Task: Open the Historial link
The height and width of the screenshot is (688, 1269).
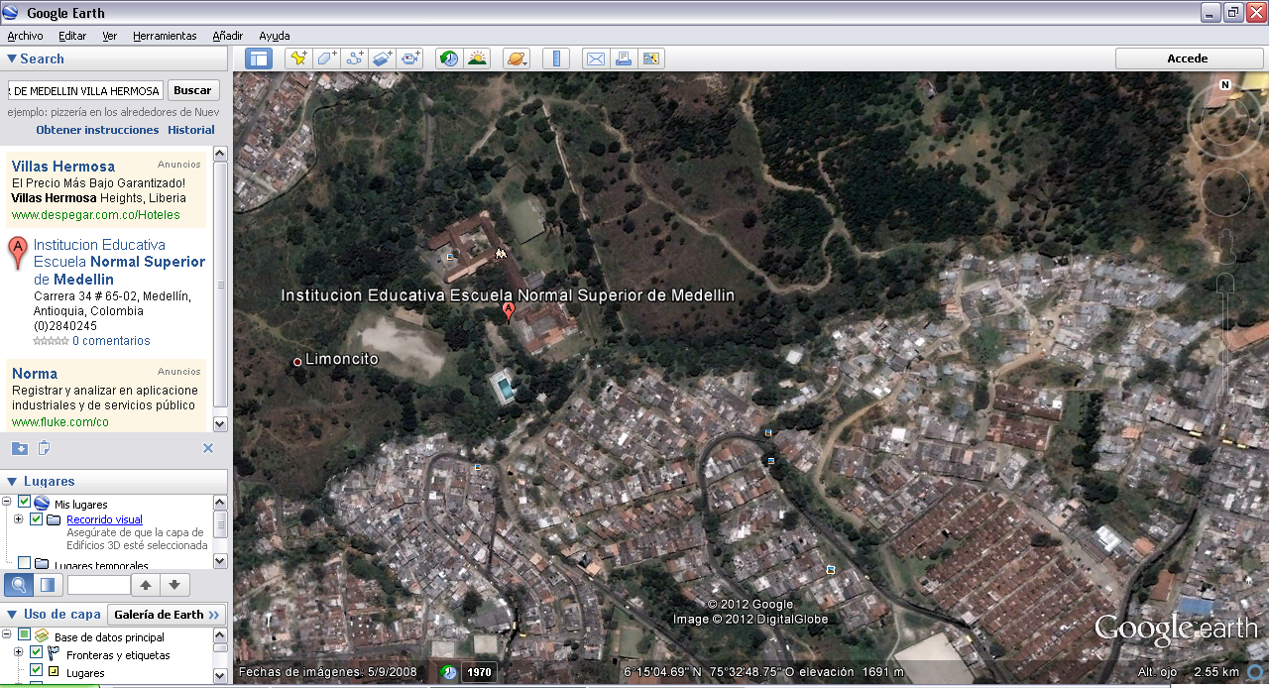Action: (x=191, y=130)
